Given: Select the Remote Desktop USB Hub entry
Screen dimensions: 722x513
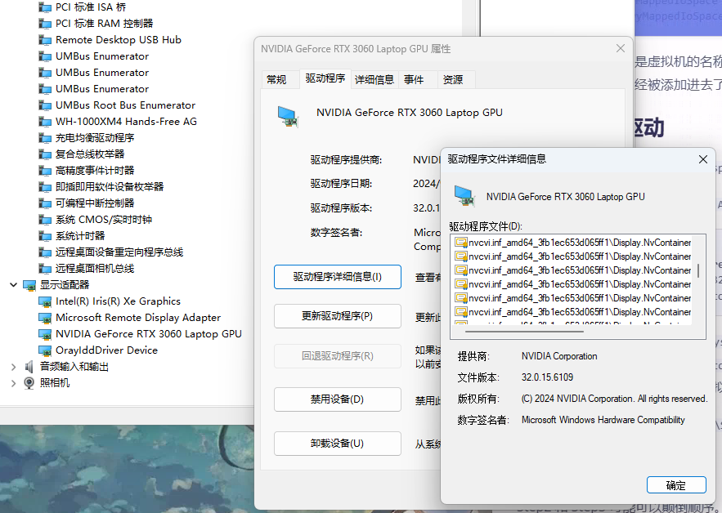Looking at the screenshot, I should (119, 40).
